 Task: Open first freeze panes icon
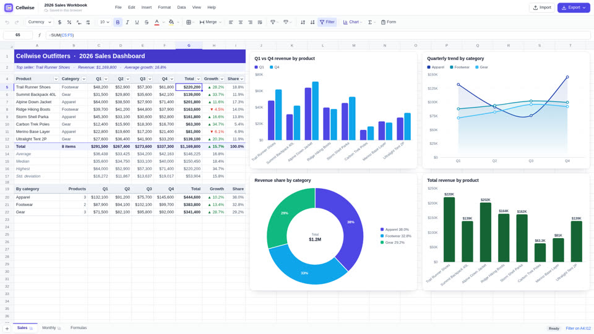click(273, 22)
